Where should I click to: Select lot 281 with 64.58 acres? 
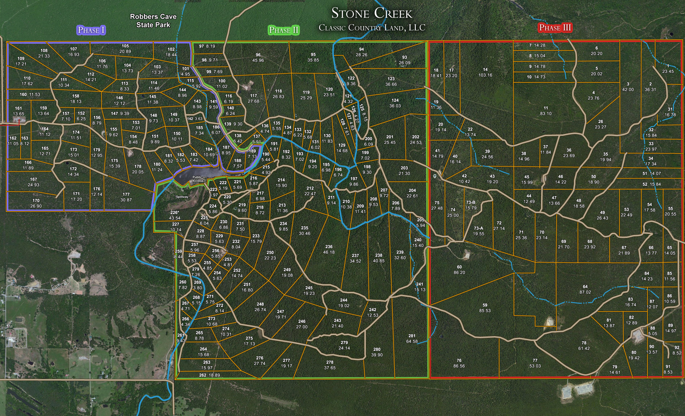412,339
